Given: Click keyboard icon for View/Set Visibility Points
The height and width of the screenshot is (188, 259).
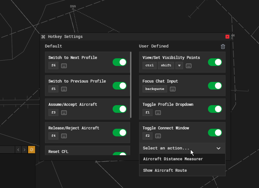Looking at the screenshot, I should click(x=189, y=65).
